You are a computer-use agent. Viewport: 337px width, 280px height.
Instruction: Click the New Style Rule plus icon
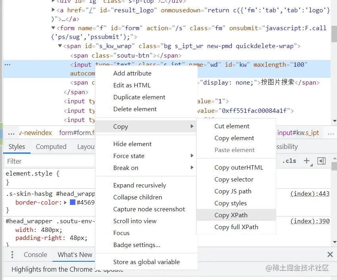point(307,160)
